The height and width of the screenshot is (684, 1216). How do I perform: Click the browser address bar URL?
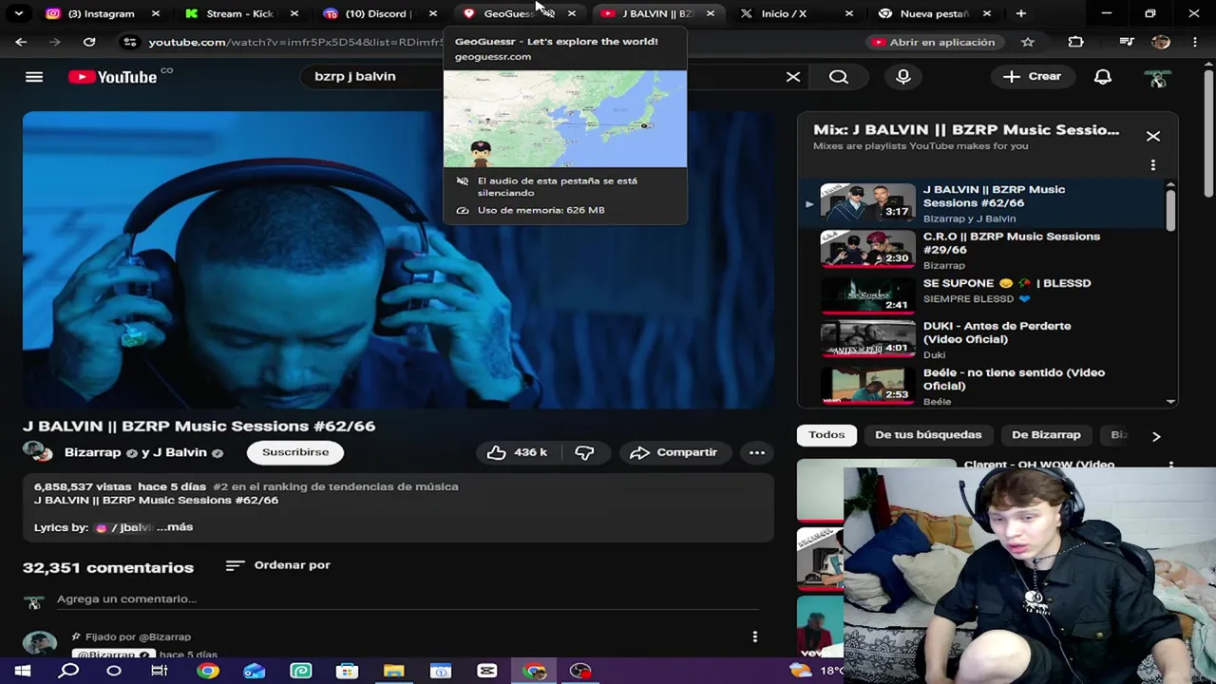coord(295,42)
